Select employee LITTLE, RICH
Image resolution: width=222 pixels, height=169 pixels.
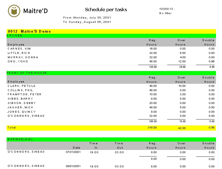pyautogui.click(x=19, y=53)
